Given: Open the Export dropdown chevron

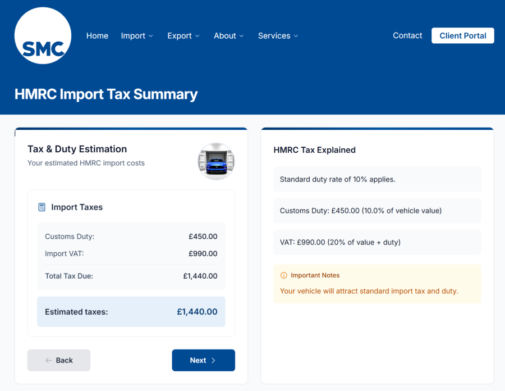Looking at the screenshot, I should point(197,36).
